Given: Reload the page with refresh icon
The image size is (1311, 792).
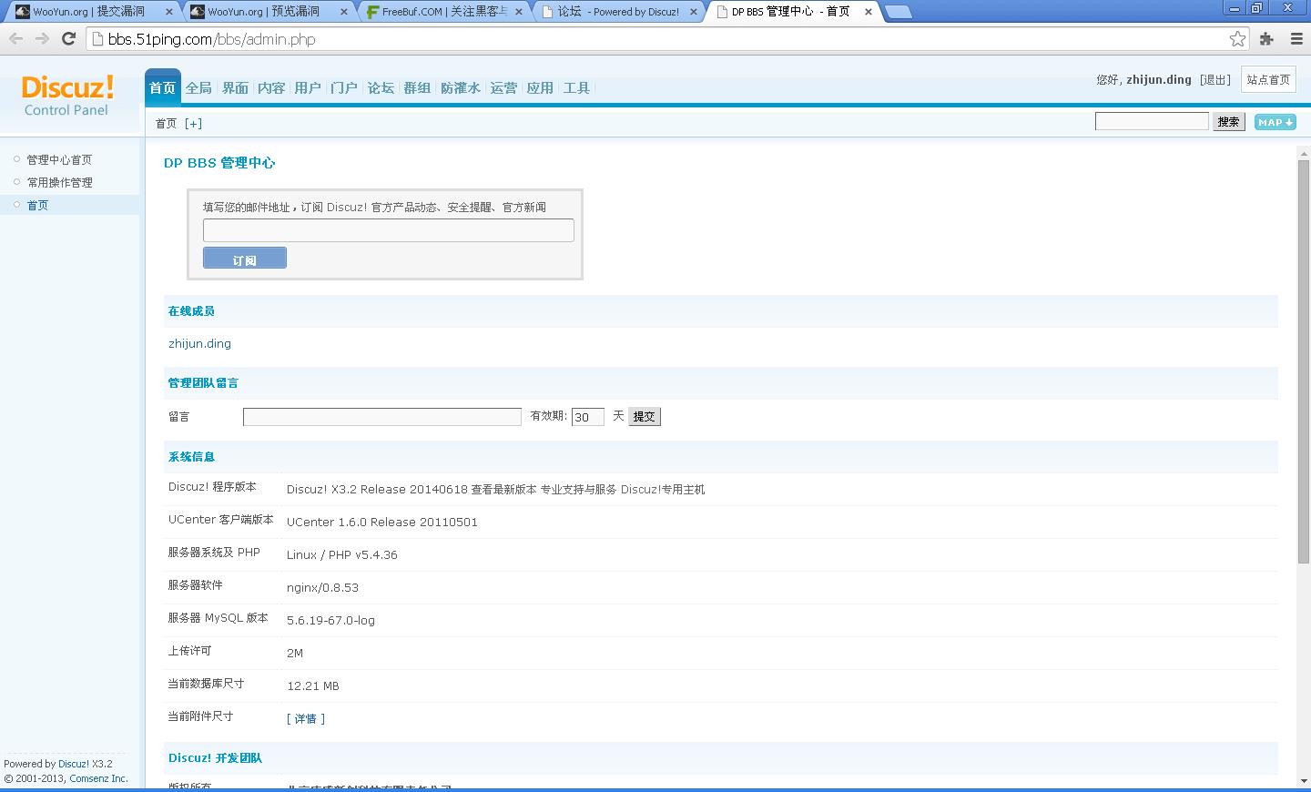Looking at the screenshot, I should [x=68, y=38].
